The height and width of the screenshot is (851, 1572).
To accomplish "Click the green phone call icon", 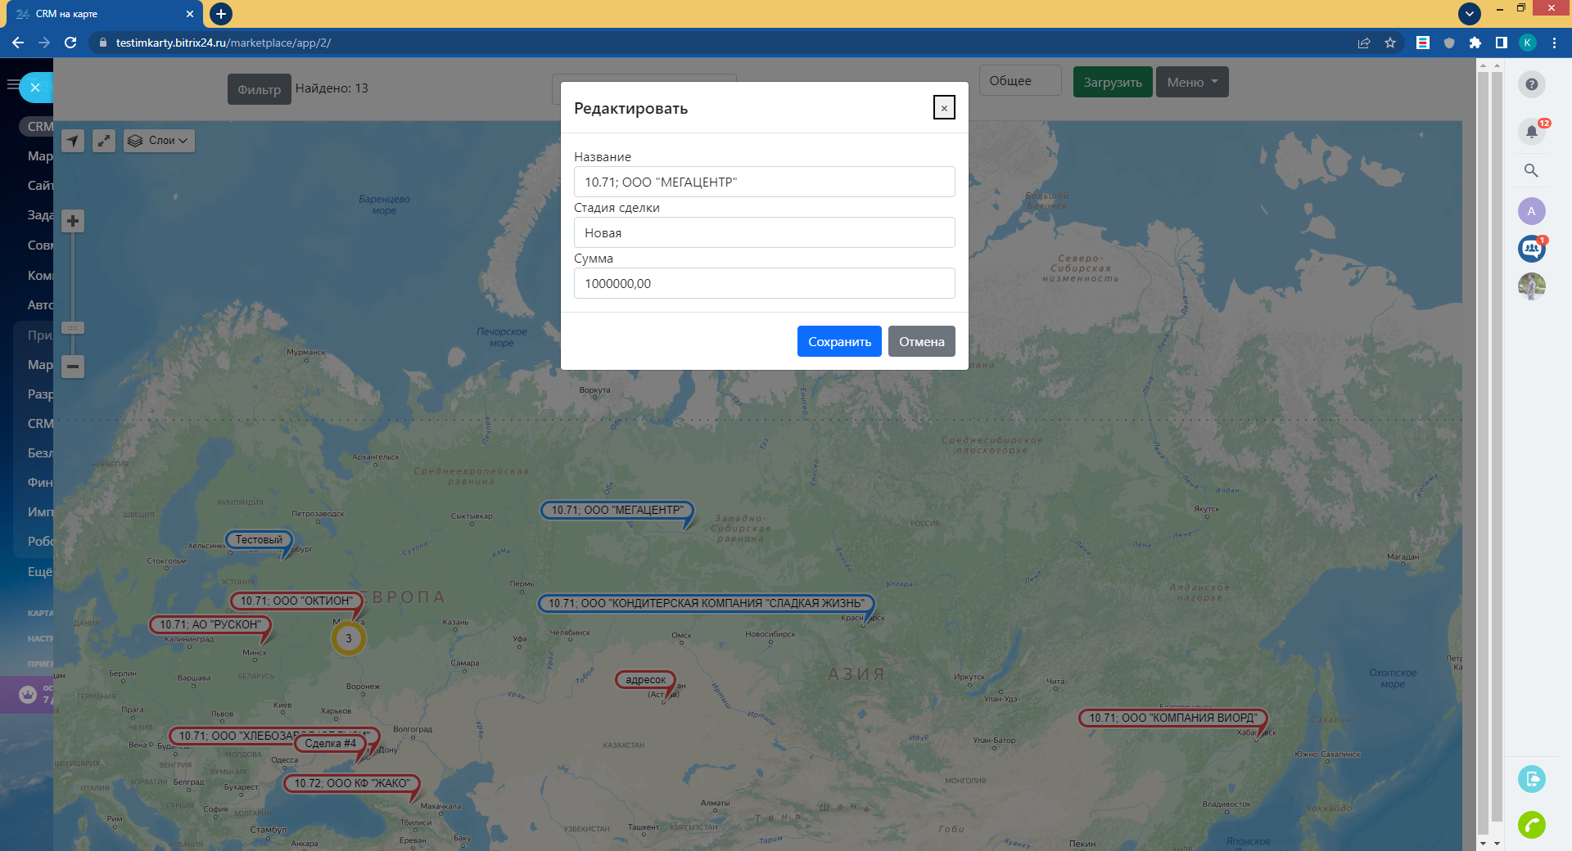I will 1531,824.
